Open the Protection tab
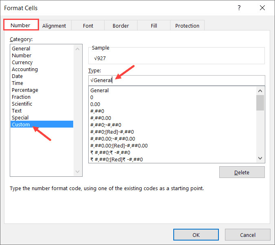 [187, 26]
